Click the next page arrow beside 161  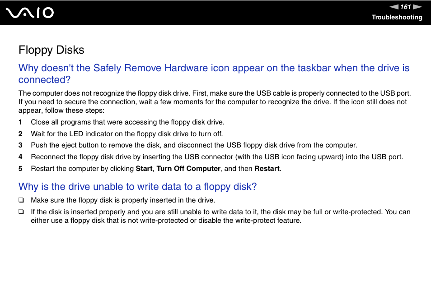click(x=417, y=7)
